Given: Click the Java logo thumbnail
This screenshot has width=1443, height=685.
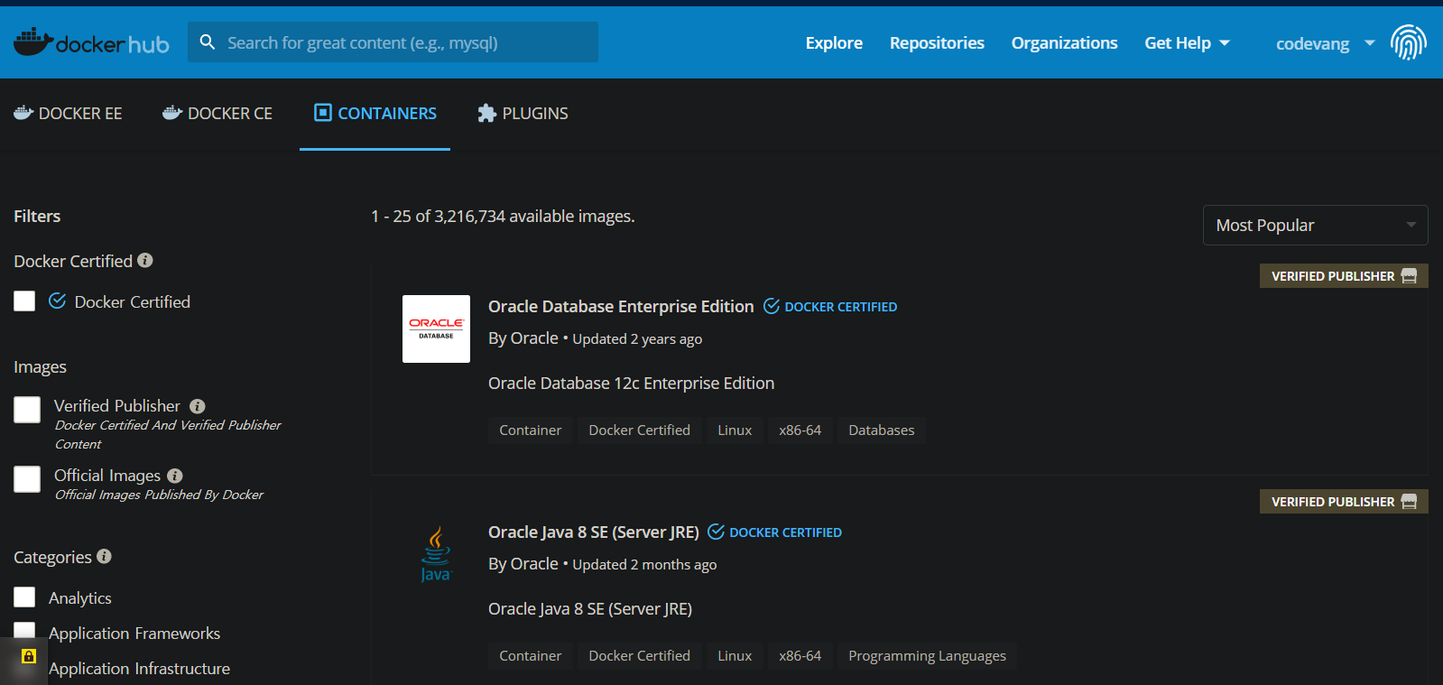Looking at the screenshot, I should pos(436,554).
